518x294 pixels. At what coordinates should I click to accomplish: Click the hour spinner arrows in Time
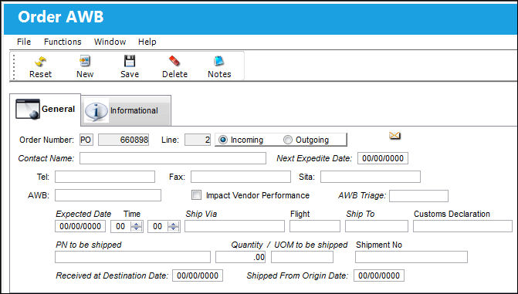(x=136, y=227)
